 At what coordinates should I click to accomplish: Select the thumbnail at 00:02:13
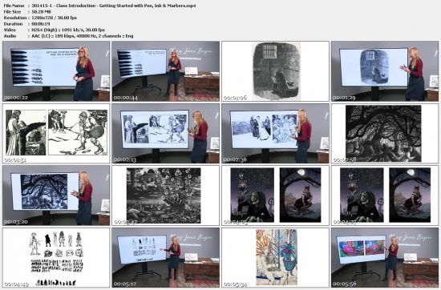166,134
